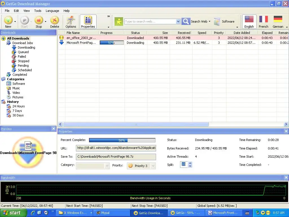Select the en_office_2003 download row
This screenshot has height=217, width=289.
[x=174, y=38]
